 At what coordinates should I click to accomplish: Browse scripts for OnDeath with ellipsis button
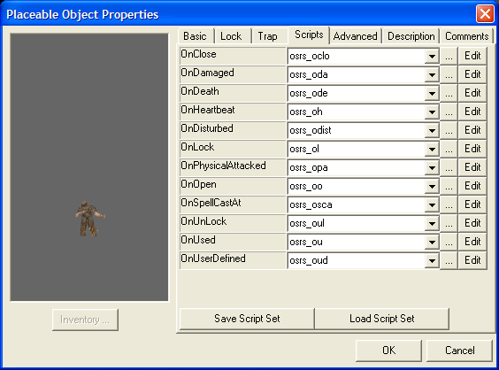pyautogui.click(x=449, y=93)
